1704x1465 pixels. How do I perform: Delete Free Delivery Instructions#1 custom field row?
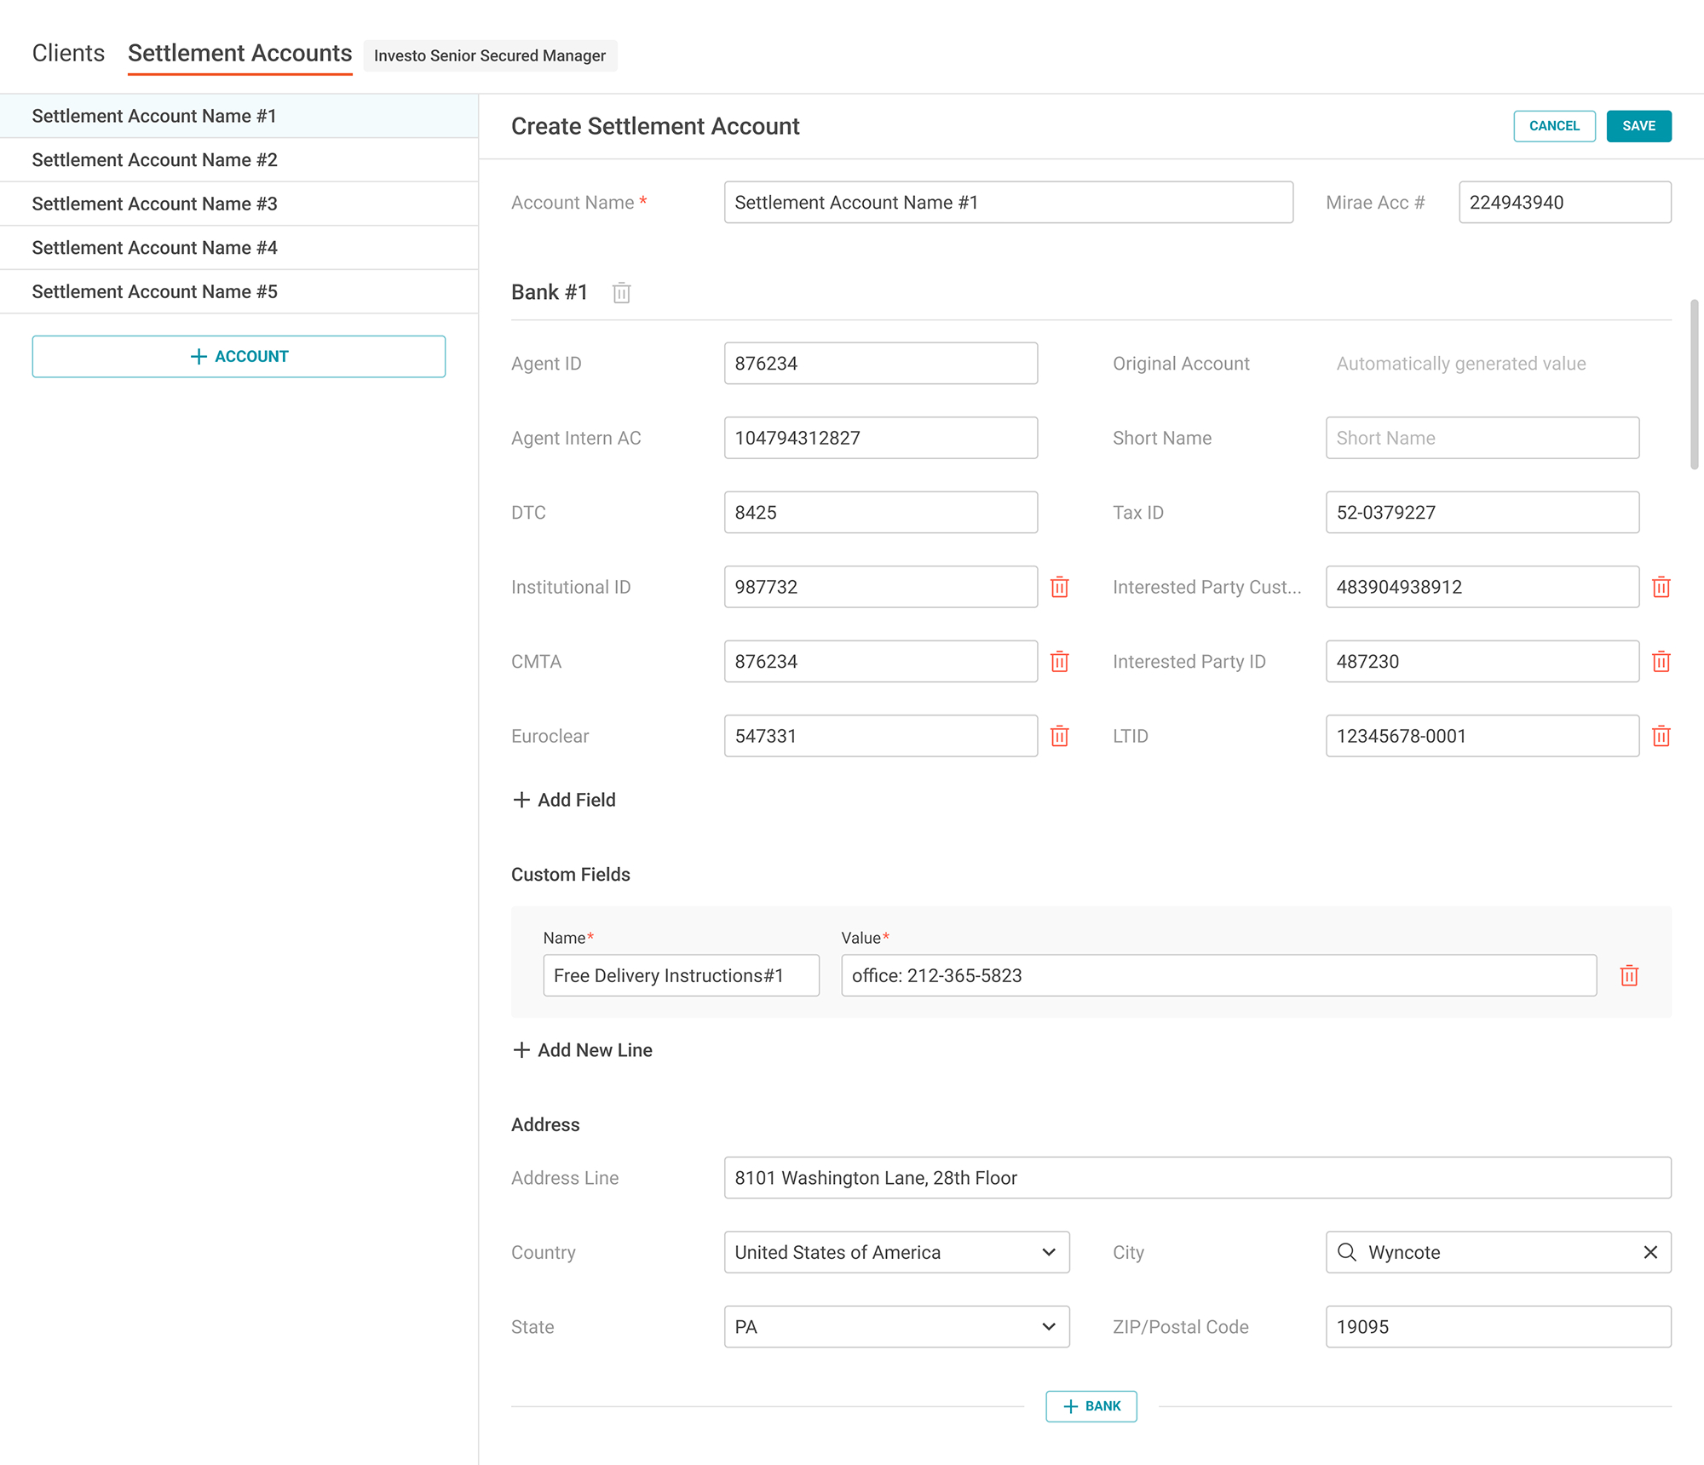click(x=1629, y=976)
